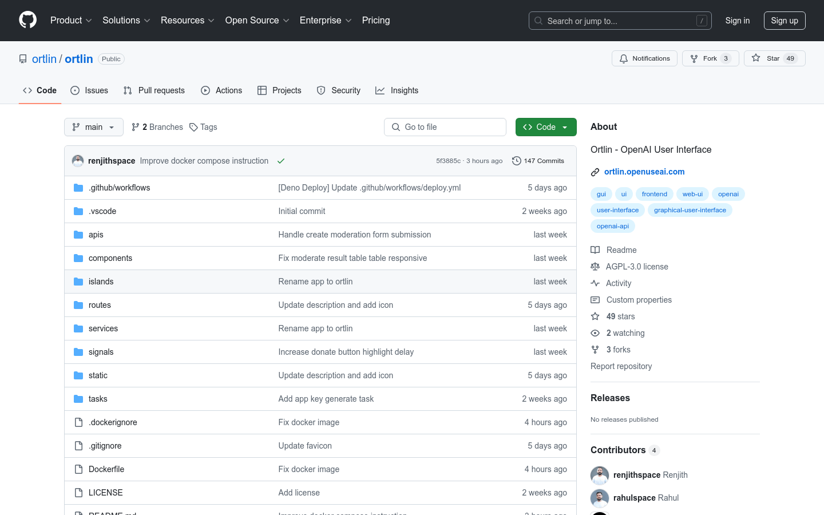The height and width of the screenshot is (515, 824).
Task: Open the 2 Branches link
Action: click(x=157, y=127)
